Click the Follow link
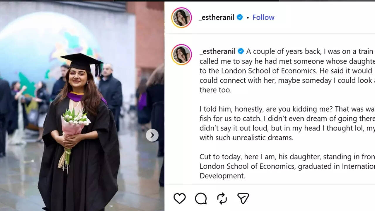 point(263,17)
